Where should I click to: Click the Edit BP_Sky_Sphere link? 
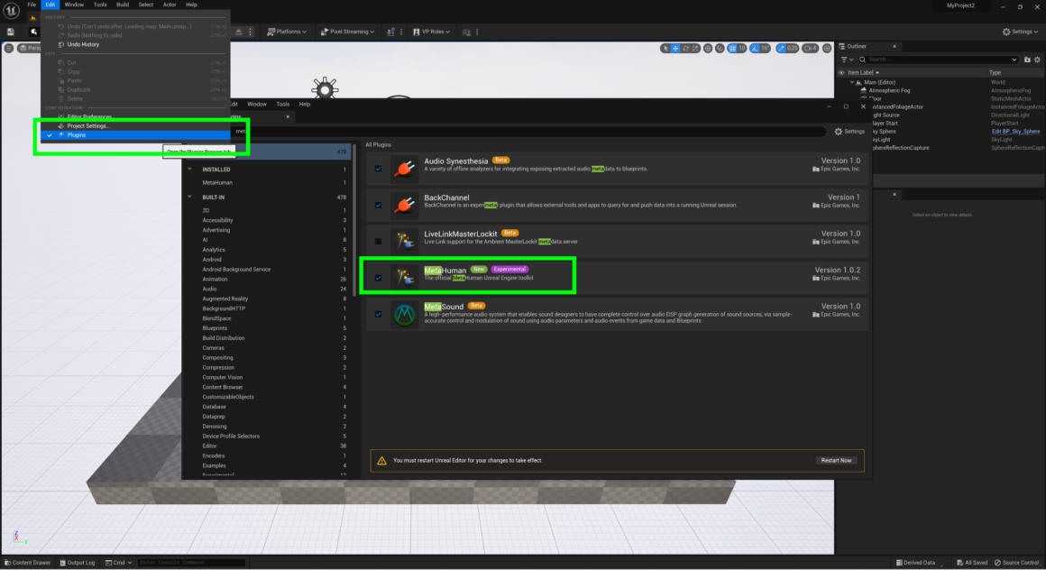click(1015, 132)
